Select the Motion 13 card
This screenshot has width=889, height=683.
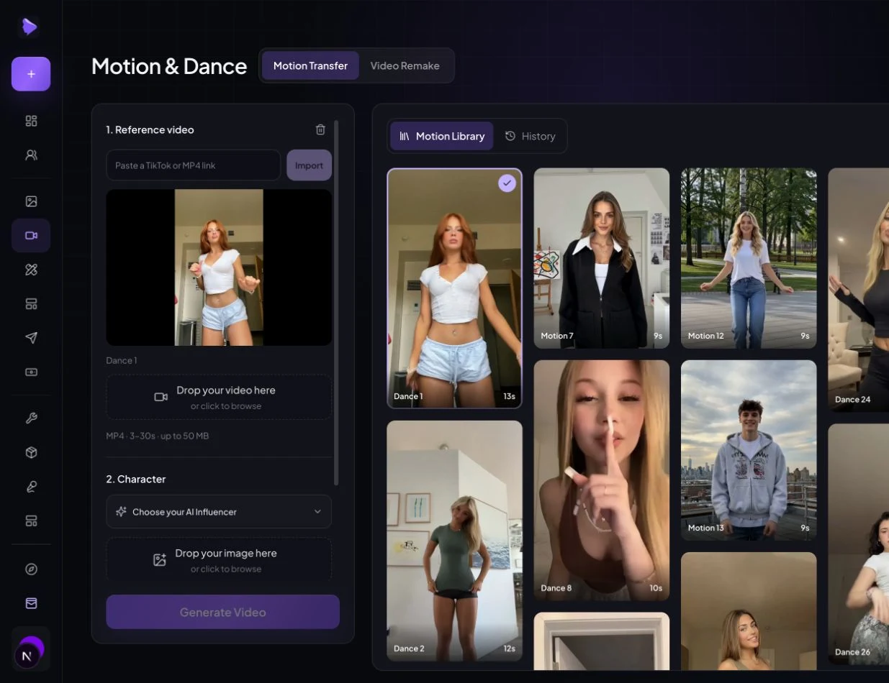749,450
